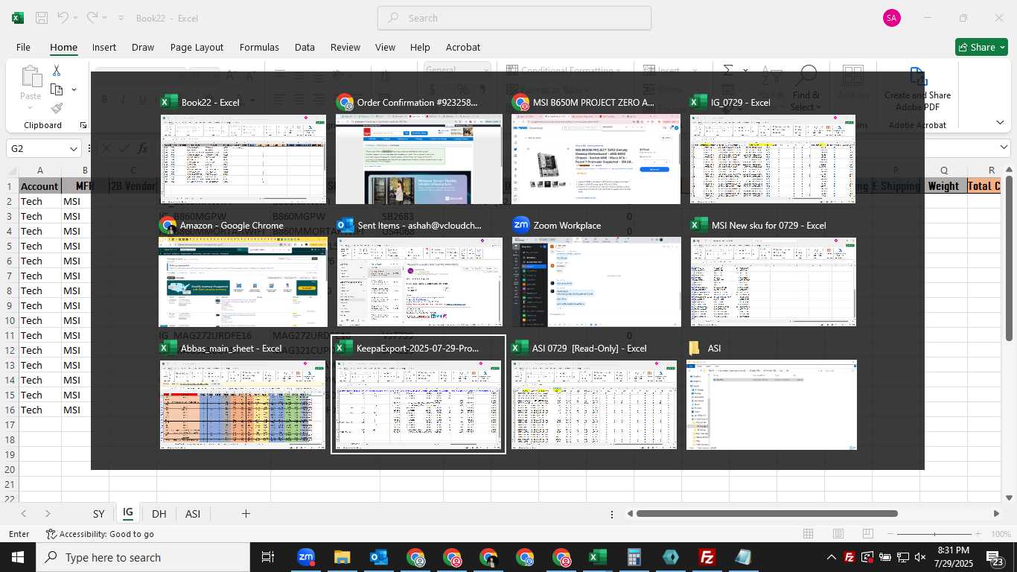
Task: Select column Q header
Action: [944, 171]
